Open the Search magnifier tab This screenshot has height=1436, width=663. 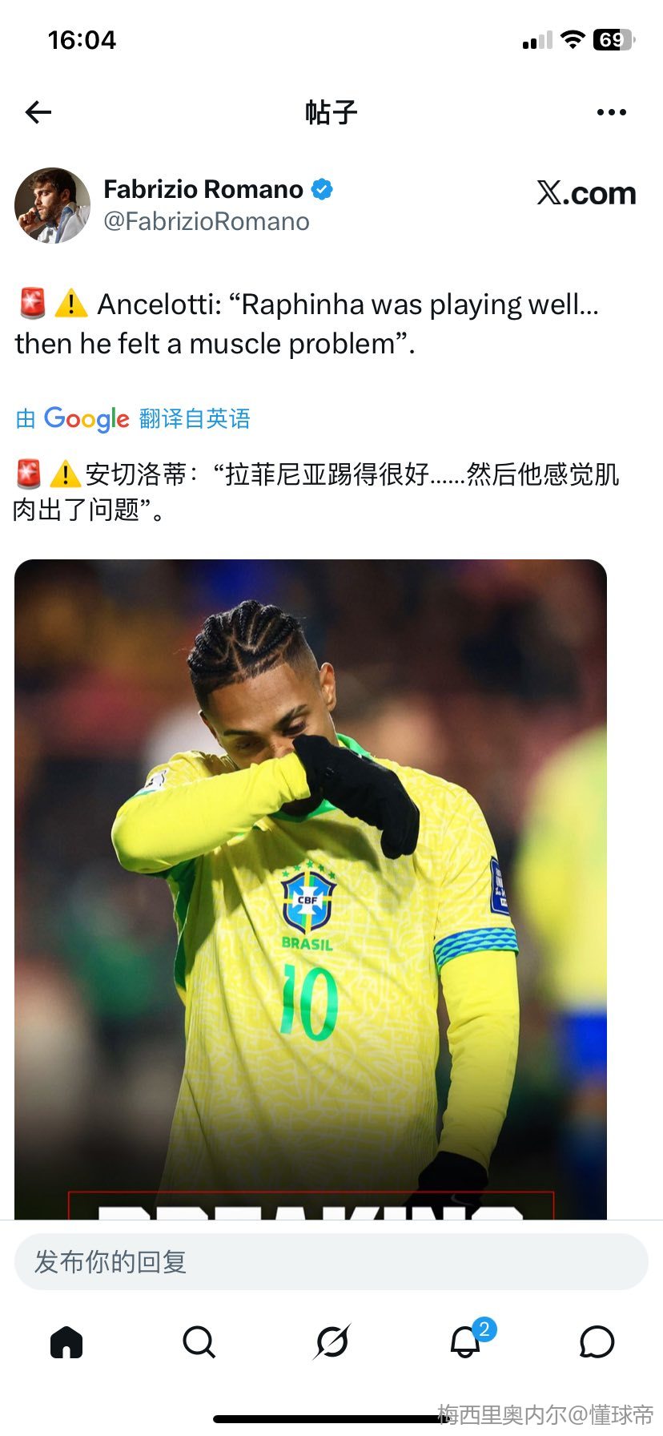pyautogui.click(x=199, y=1341)
